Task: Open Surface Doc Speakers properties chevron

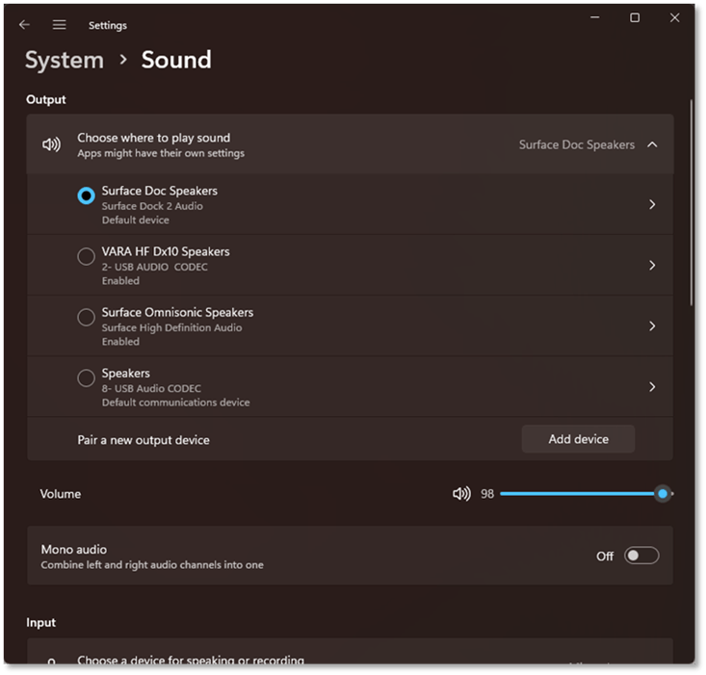Action: tap(652, 205)
